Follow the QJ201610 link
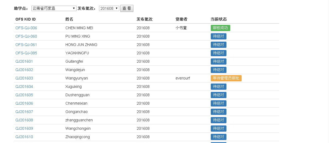The image size is (329, 143). click(x=24, y=137)
